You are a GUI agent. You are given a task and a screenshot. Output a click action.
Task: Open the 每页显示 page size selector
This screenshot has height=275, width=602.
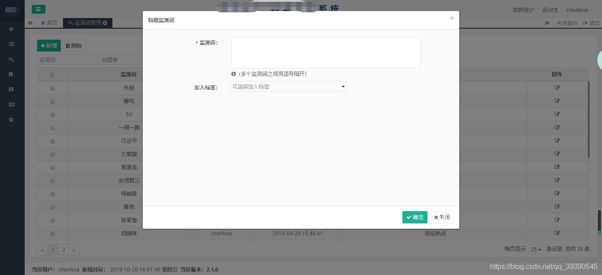pyautogui.click(x=535, y=249)
